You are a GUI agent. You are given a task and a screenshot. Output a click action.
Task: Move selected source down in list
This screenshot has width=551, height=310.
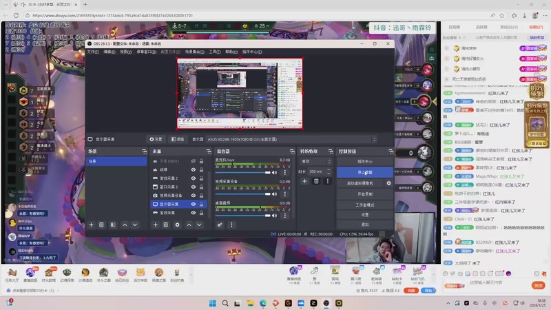(199, 225)
